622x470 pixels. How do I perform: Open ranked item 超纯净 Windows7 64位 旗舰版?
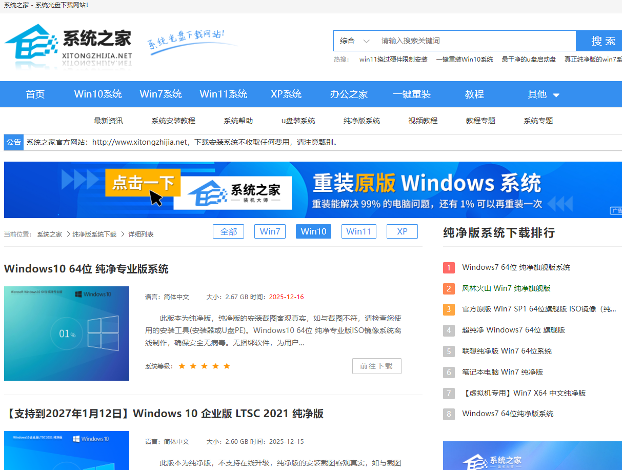pyautogui.click(x=514, y=330)
